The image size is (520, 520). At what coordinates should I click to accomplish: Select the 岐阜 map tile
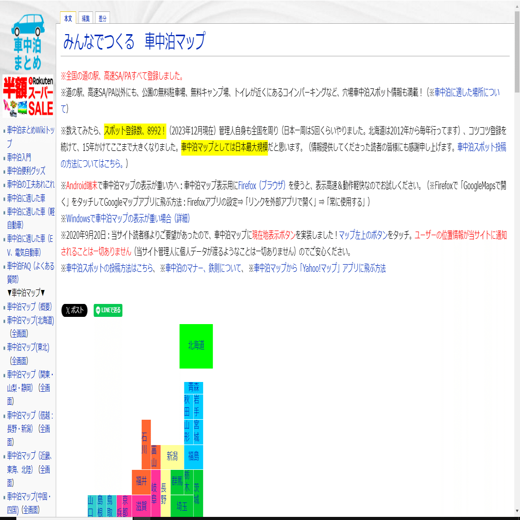[156, 493]
